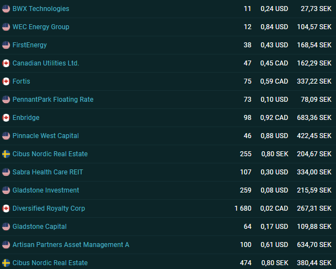Click US flag icon beside Sabra Health Care
This screenshot has width=336, height=269.
point(6,172)
